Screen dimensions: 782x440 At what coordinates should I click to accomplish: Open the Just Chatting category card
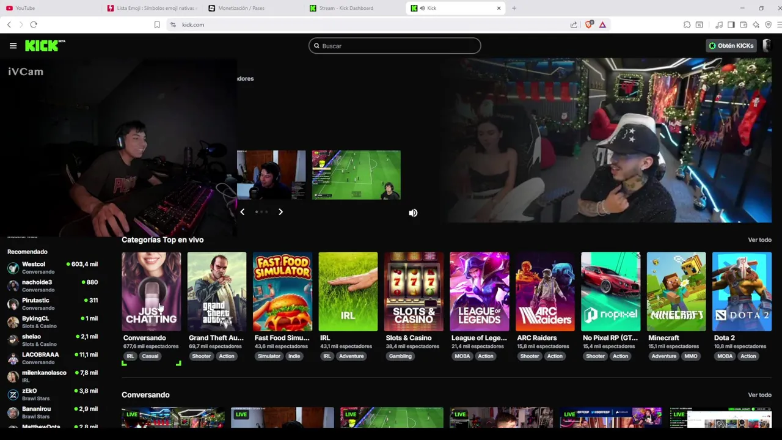click(x=151, y=291)
